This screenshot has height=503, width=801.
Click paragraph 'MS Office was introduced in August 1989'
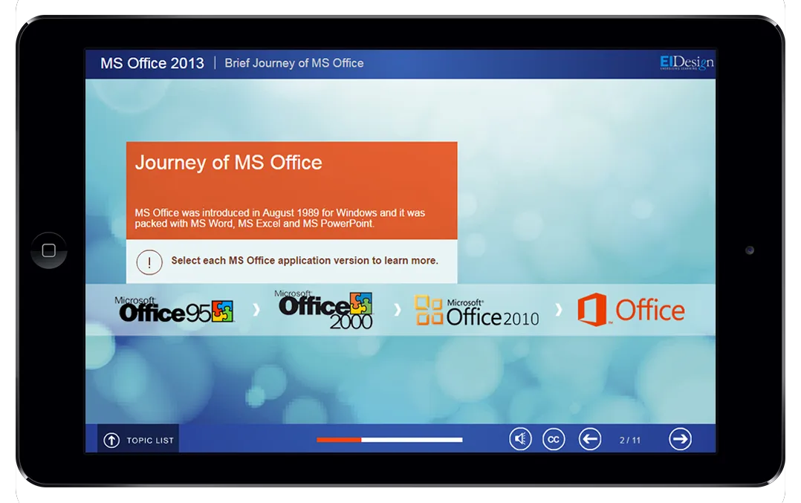point(280,218)
